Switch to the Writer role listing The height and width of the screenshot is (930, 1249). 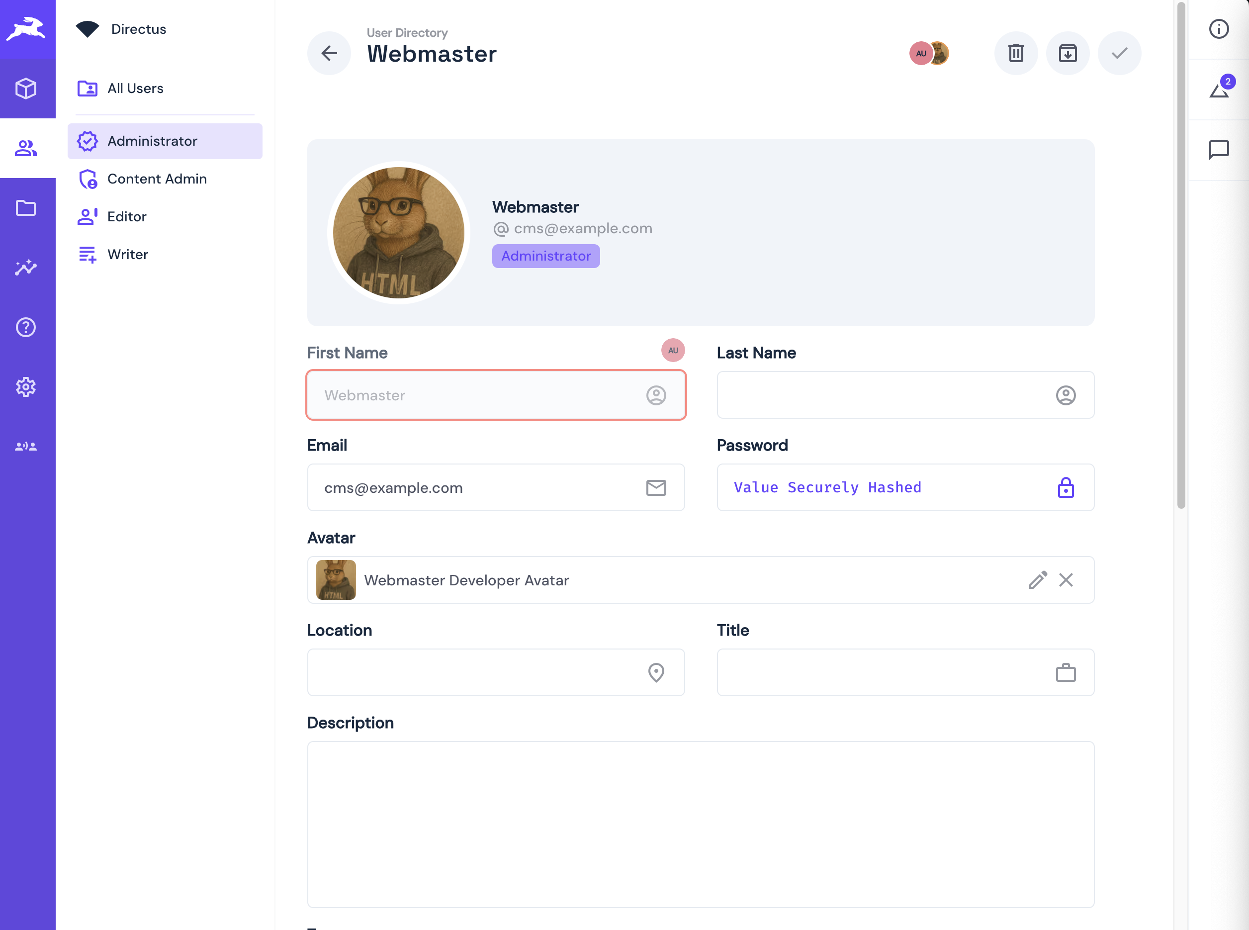(128, 254)
